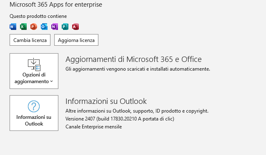The width and height of the screenshot is (266, 155).
Task: Click the large Informazioni su Outlook heading
Action: tap(106, 101)
